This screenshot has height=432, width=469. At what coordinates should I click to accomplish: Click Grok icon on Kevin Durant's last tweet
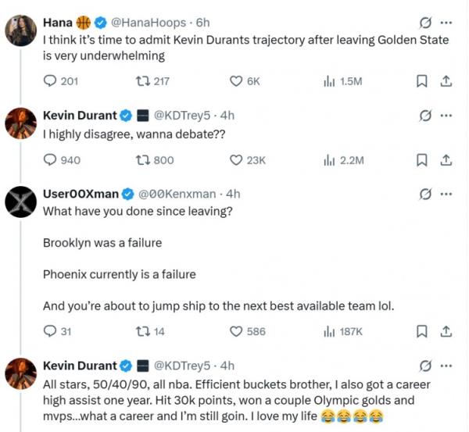point(425,366)
